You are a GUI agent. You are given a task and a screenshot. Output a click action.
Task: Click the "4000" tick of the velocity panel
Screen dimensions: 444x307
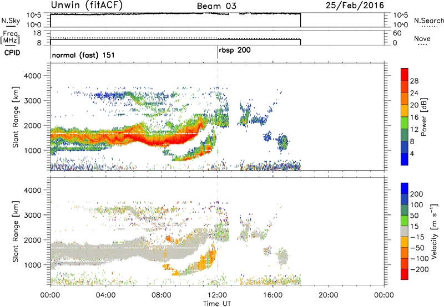32,190
